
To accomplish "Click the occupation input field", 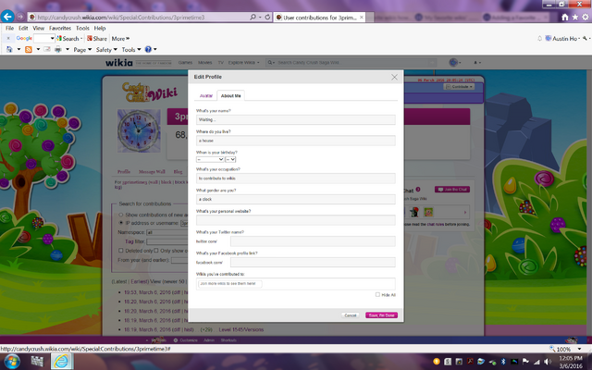I will [x=296, y=179].
